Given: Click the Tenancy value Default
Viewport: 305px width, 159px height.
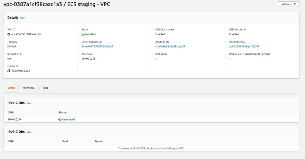Looking at the screenshot, I should click(x=12, y=46).
